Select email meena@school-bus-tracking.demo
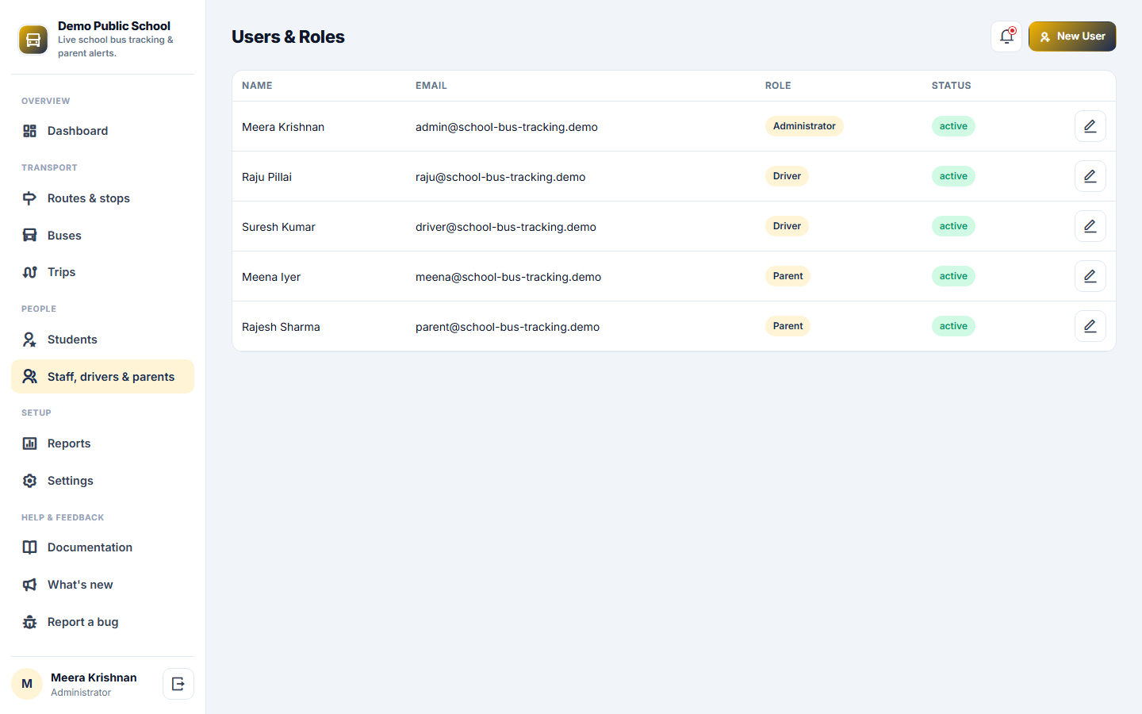 (x=508, y=277)
